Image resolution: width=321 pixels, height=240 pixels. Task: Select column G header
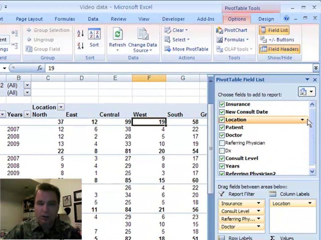[x=183, y=78]
